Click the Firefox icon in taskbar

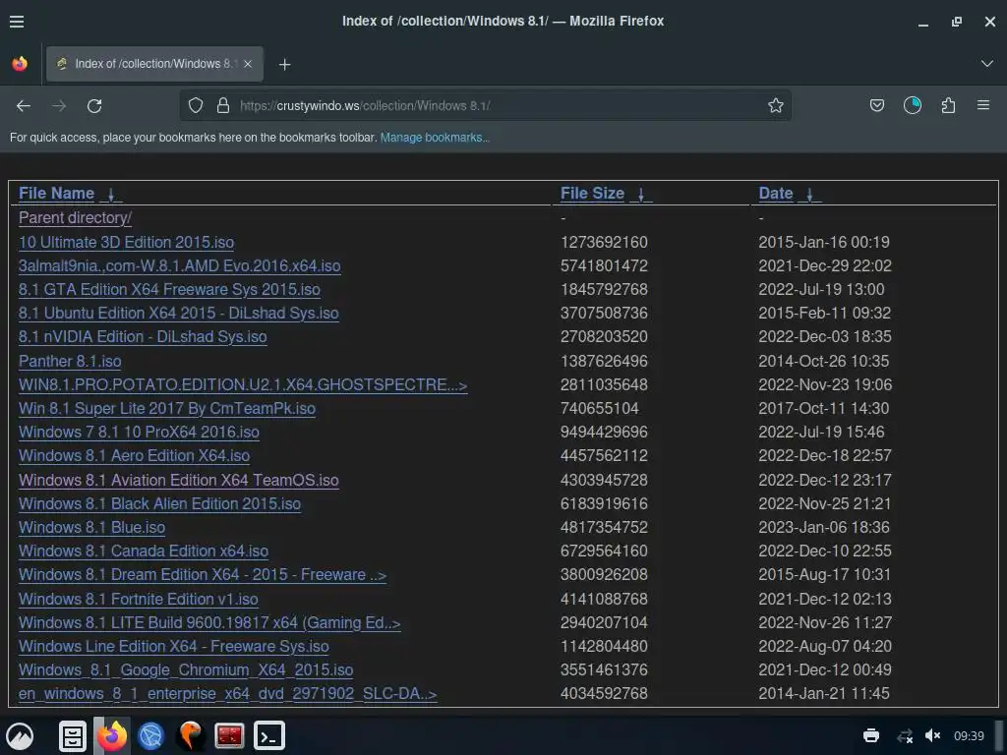click(x=112, y=735)
